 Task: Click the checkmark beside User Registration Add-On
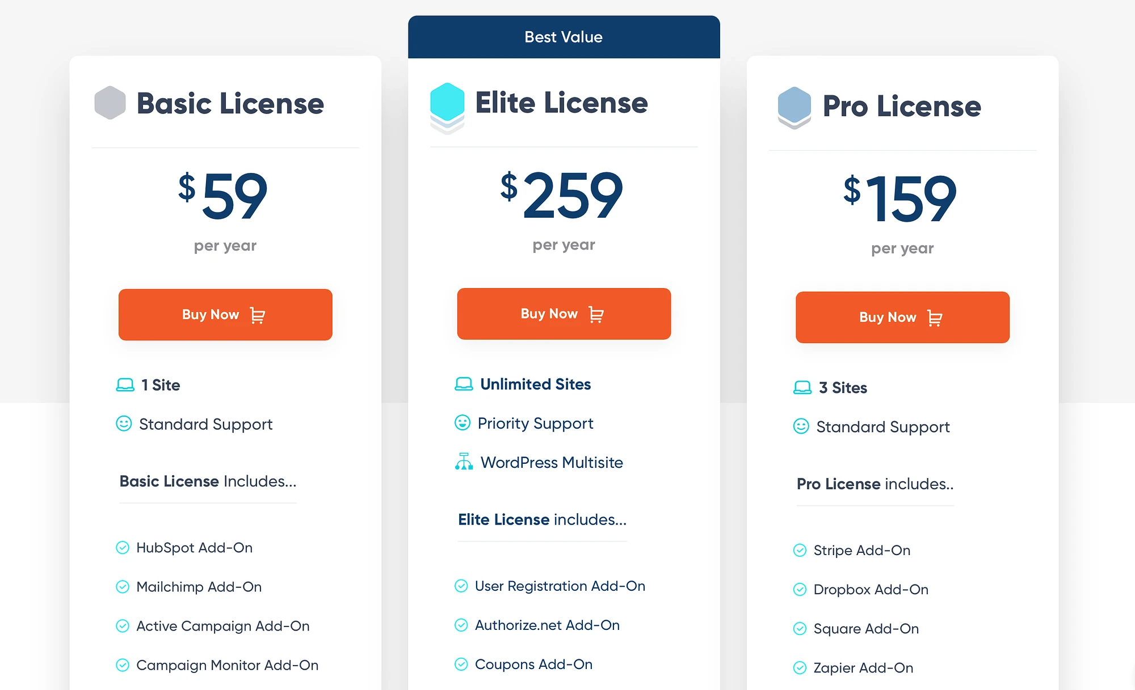pos(461,586)
